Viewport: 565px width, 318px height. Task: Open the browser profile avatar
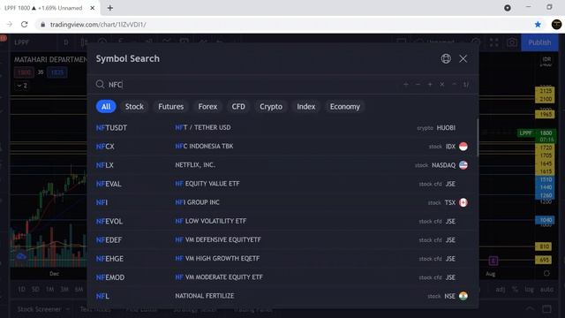pos(556,25)
